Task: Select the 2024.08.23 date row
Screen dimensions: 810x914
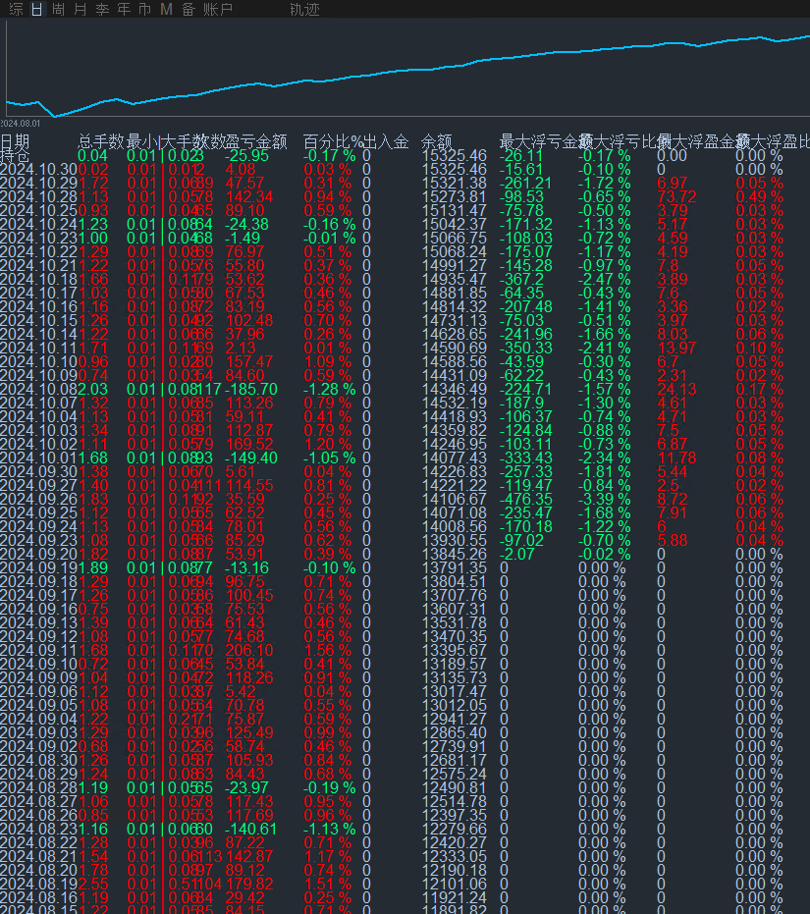Action: click(x=405, y=829)
